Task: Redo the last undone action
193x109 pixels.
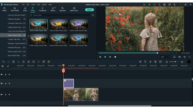Action: click(x=8, y=62)
